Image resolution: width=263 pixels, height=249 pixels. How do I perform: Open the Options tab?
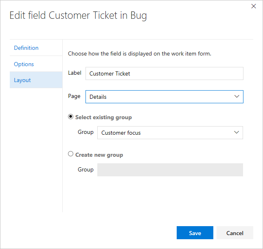click(24, 64)
